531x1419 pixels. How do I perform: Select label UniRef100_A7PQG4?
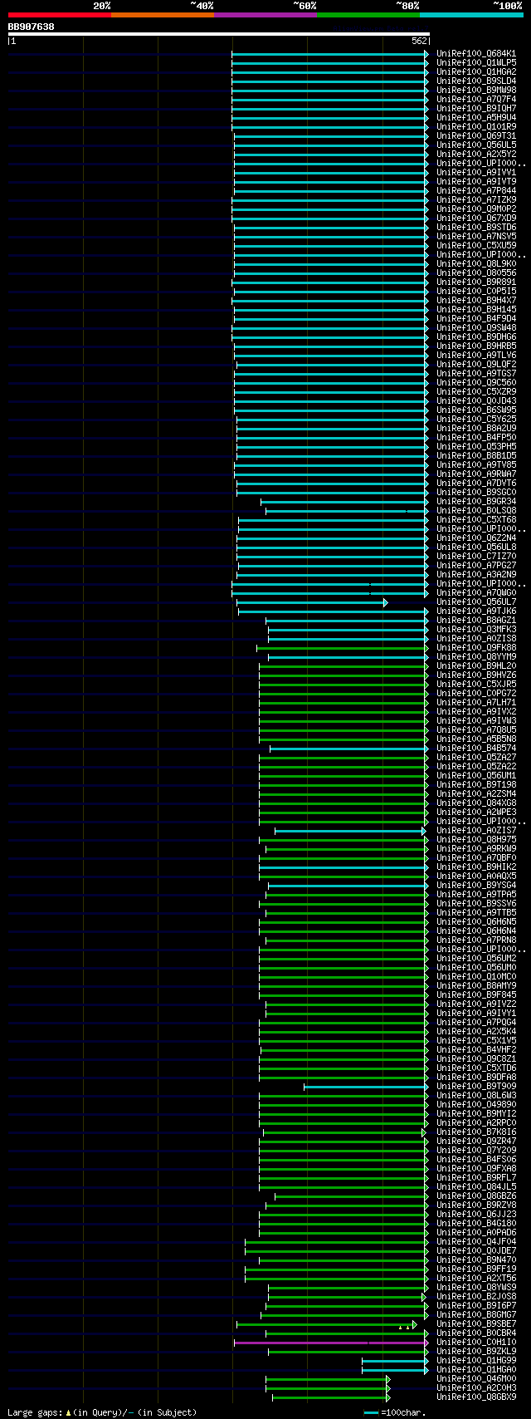tap(476, 1023)
